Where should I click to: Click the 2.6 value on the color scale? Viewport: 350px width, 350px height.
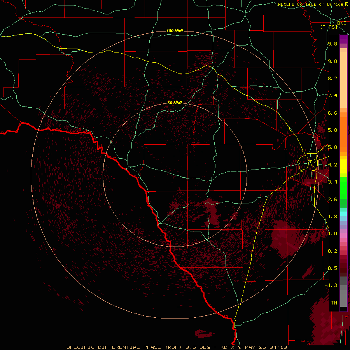point(332,199)
